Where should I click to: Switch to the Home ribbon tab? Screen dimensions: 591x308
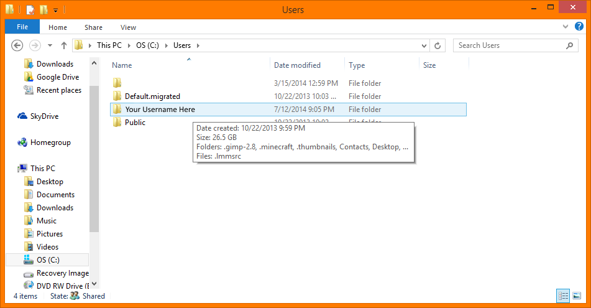click(58, 27)
